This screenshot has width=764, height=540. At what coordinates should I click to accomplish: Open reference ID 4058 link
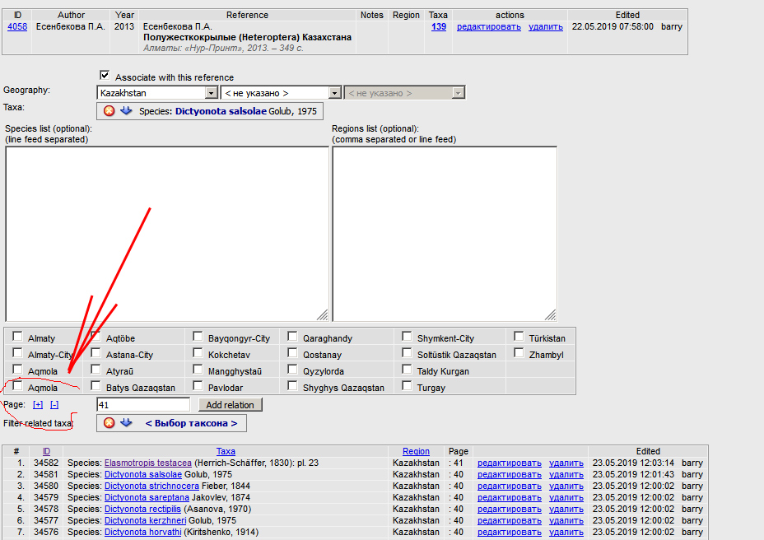[x=16, y=26]
